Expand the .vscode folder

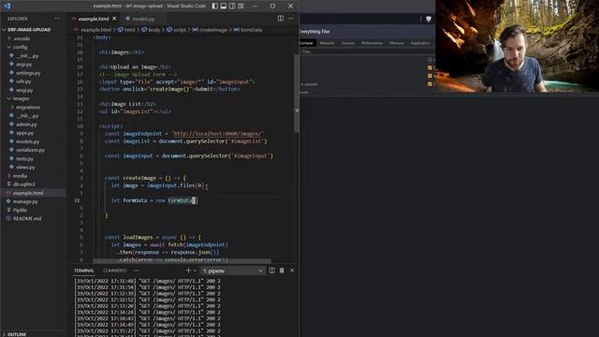(x=9, y=38)
